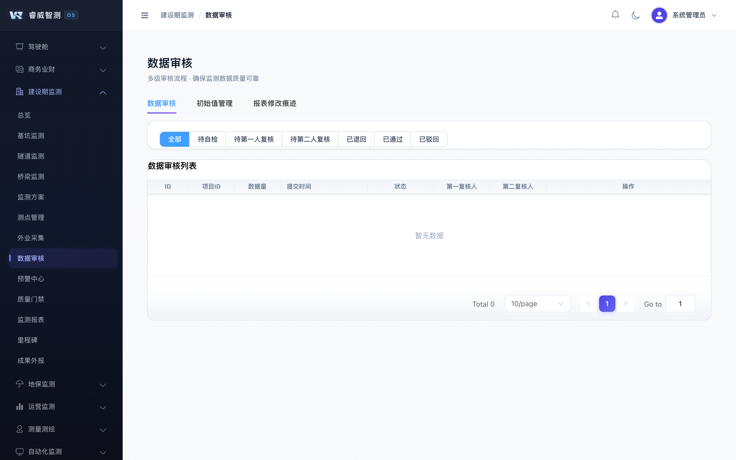Image resolution: width=736 pixels, height=460 pixels.
Task: Collapse the 建设期监测 sidebar section
Action: pos(103,92)
